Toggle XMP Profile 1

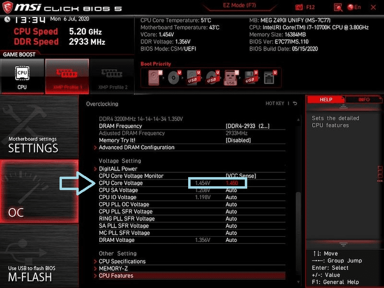point(67,76)
